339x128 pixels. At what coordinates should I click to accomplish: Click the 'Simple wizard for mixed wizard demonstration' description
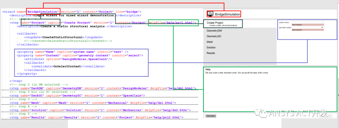[75, 15]
